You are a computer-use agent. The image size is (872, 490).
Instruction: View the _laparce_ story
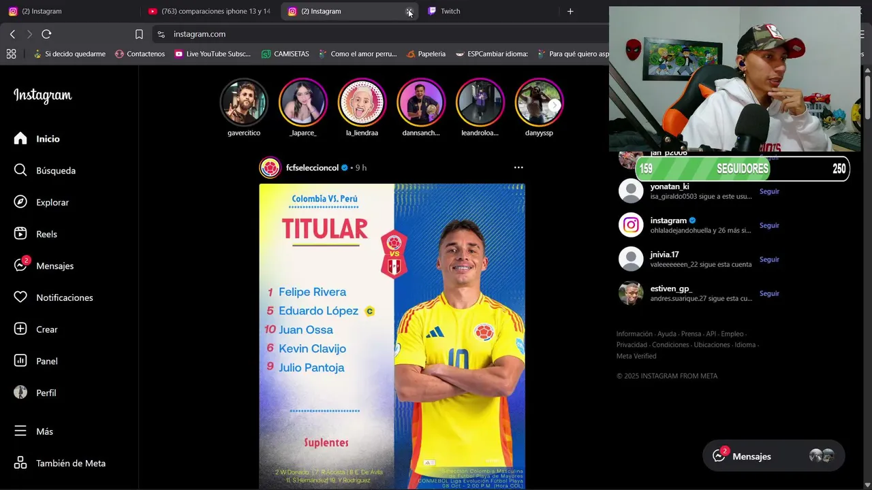[x=303, y=103]
